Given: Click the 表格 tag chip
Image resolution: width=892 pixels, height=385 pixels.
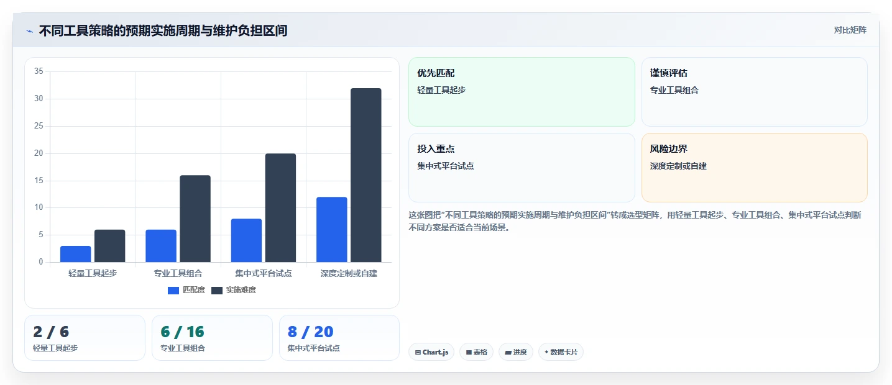Looking at the screenshot, I should [x=476, y=352].
